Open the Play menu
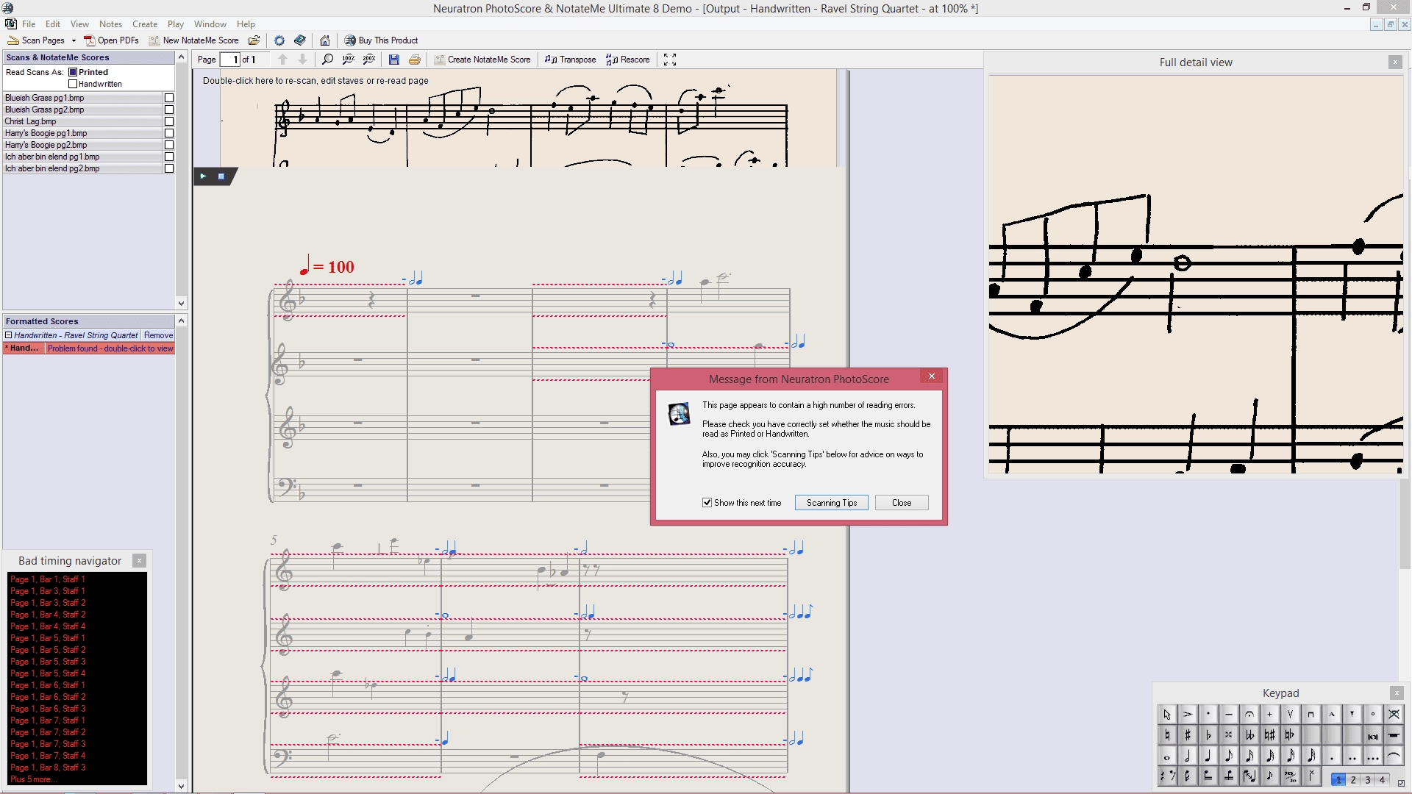Viewport: 1412px width, 794px height. 176,24
